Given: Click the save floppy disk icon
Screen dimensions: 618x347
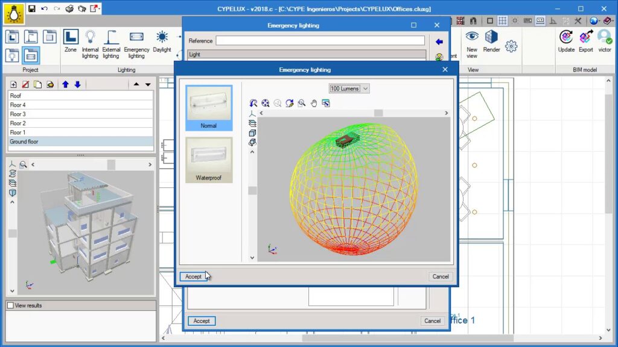Looking at the screenshot, I should (x=31, y=9).
